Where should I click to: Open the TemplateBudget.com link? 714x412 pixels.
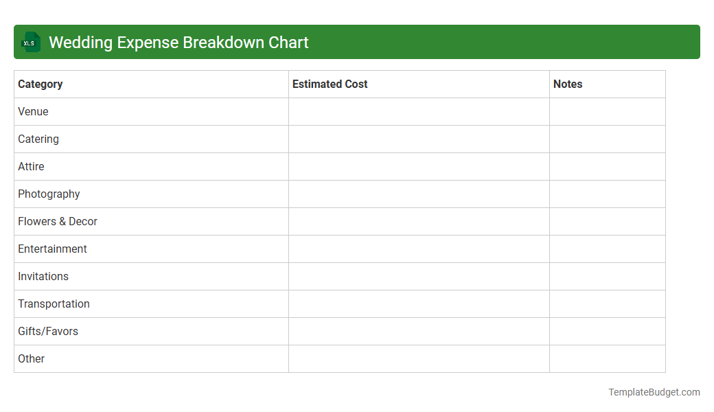654,391
